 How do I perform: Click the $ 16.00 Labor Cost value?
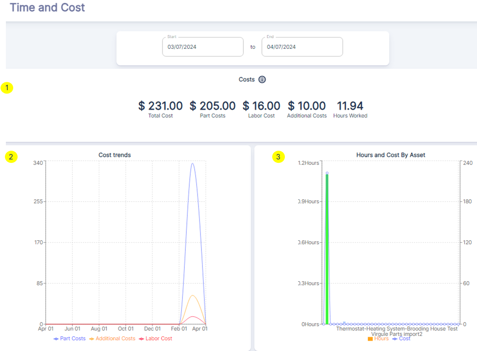coord(261,106)
